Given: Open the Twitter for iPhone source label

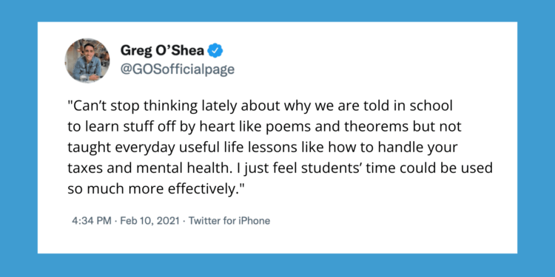Looking at the screenshot, I should point(229,221).
